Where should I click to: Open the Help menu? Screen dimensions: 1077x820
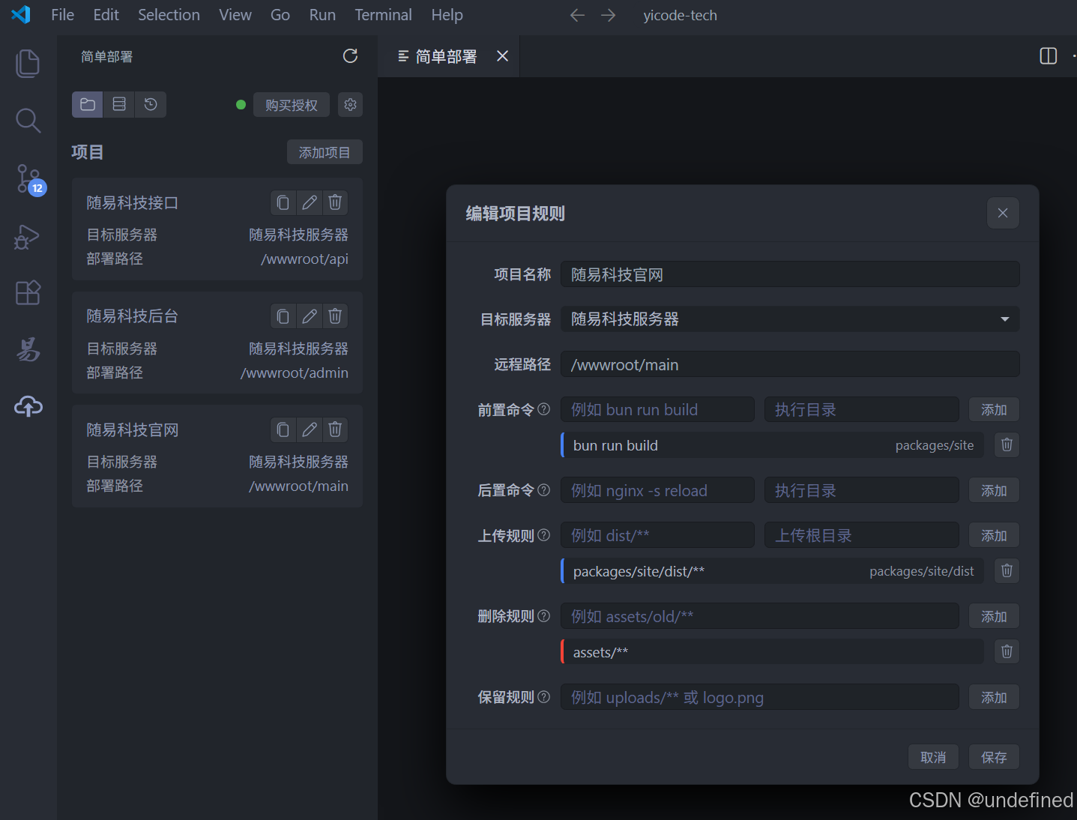click(447, 15)
